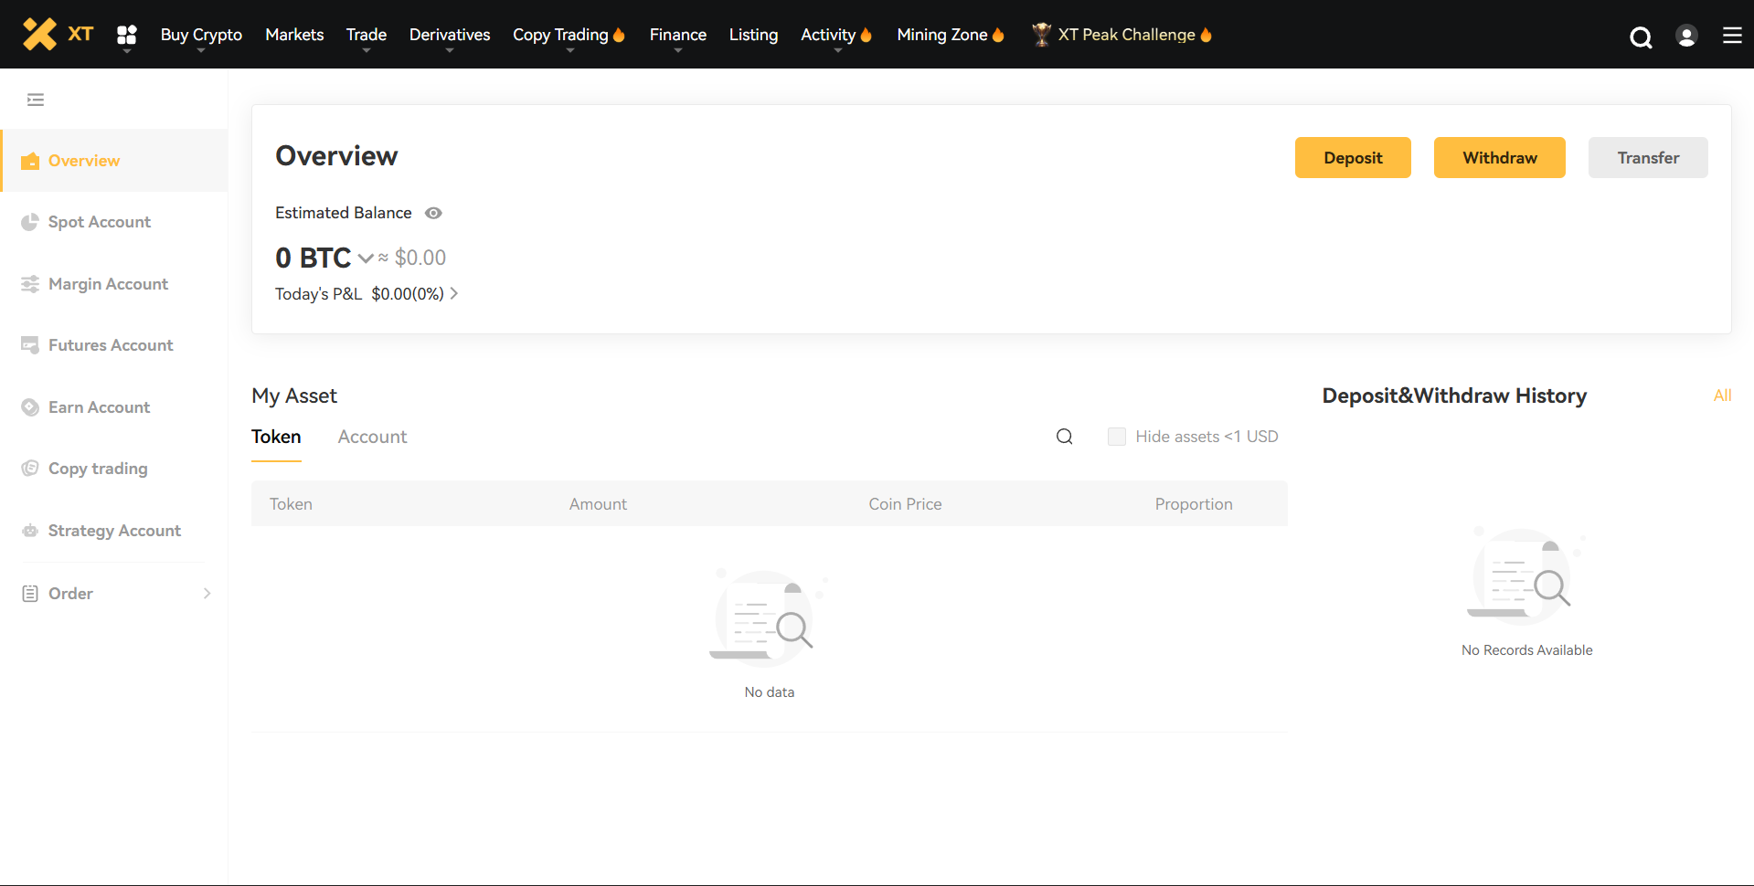Open the apps grid icon menu
Viewport: 1754px width, 886px height.
[126, 35]
